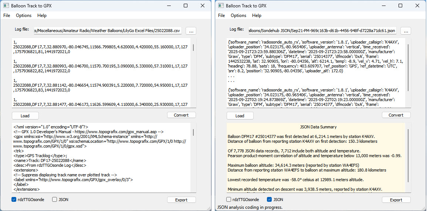Click the app icon in right window title bar
The image size is (427, 211).
click(x=221, y=6)
